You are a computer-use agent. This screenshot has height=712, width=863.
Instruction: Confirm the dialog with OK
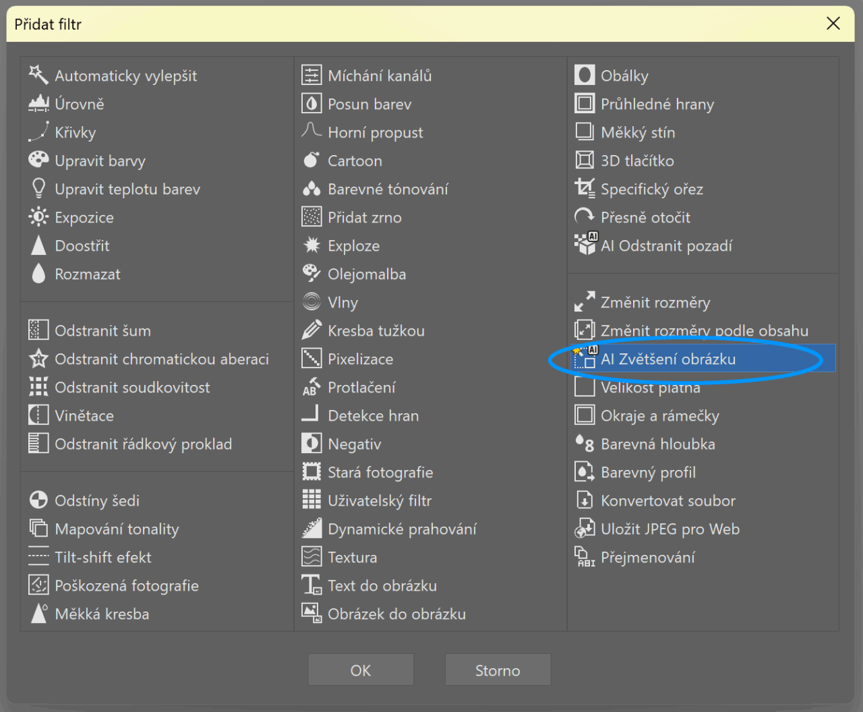click(x=361, y=670)
